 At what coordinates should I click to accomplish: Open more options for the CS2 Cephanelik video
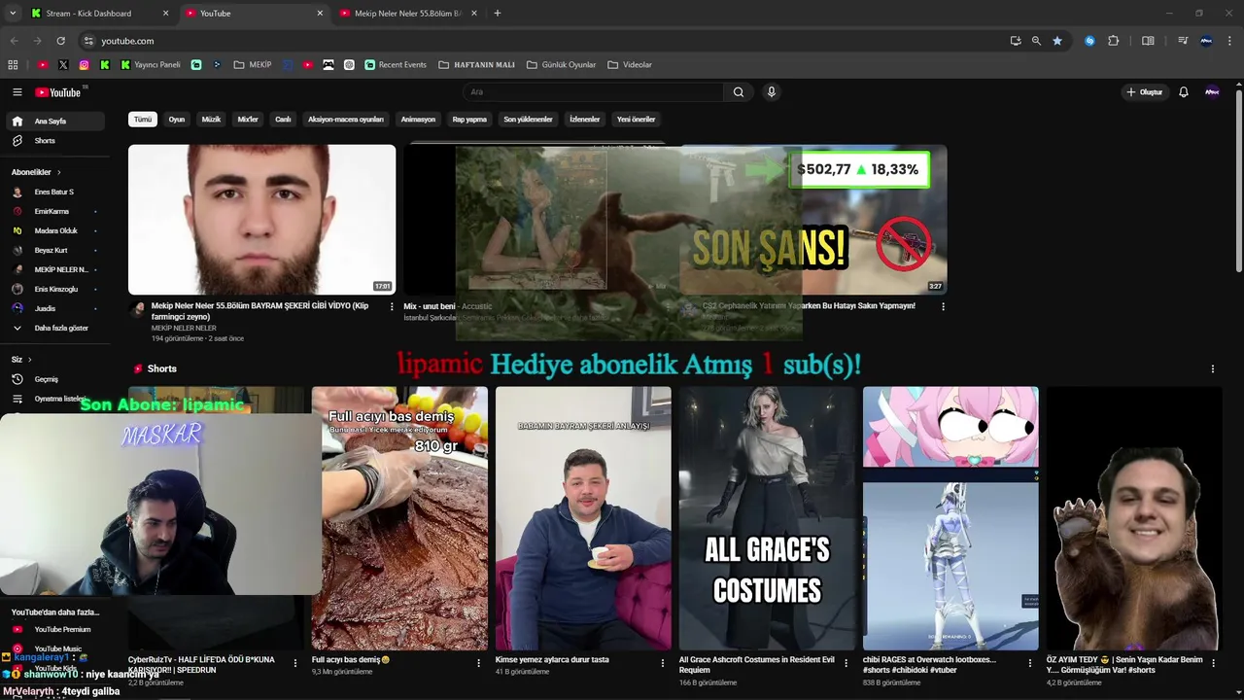coord(943,306)
